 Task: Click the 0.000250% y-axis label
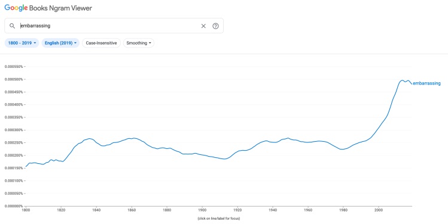pos(14,142)
